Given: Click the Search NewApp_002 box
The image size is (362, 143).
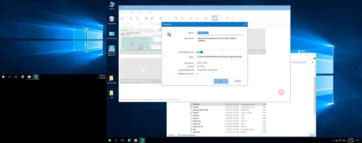Looking at the screenshot, I should (302, 63).
